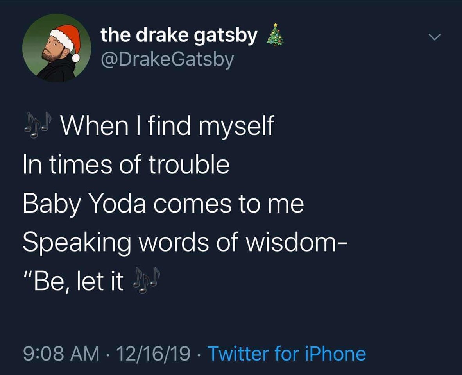
Task: Open 'the drake gatsby' display name
Action: point(179,36)
